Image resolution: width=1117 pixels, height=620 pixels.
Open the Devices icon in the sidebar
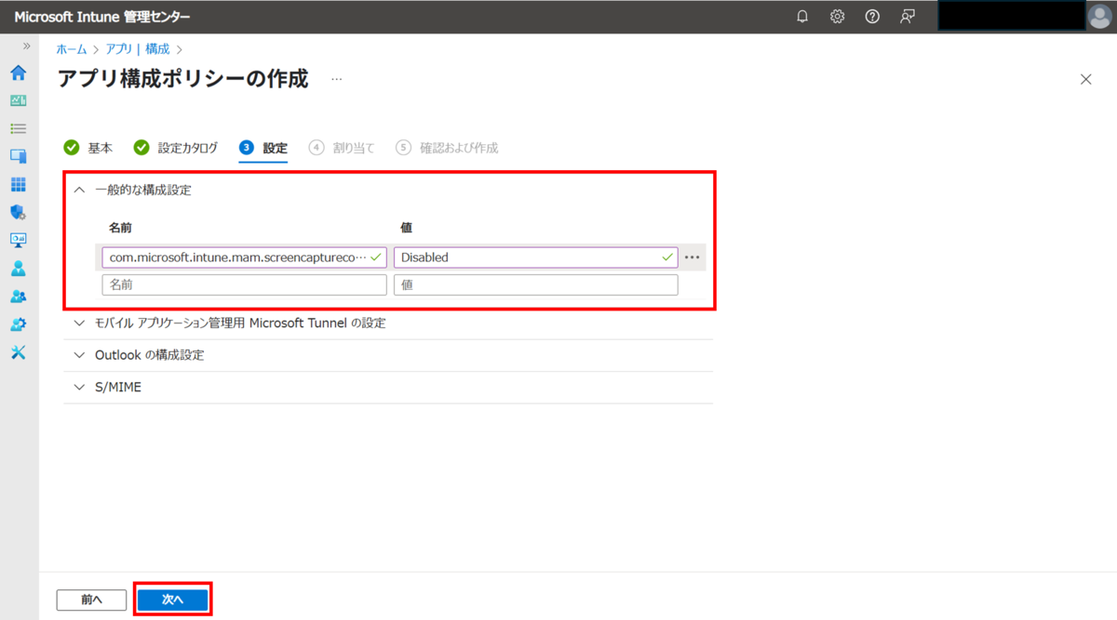[18, 156]
